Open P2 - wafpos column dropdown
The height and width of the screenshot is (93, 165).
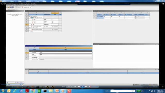click(117, 15)
